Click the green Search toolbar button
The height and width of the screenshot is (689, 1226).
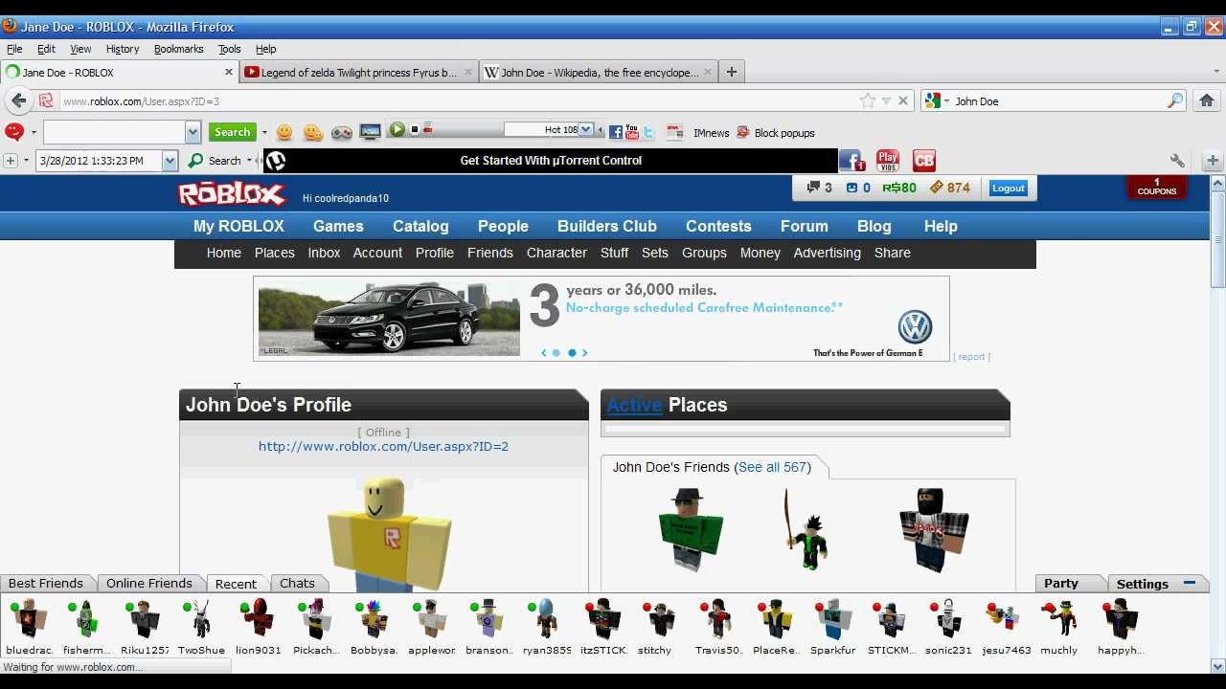pos(233,132)
